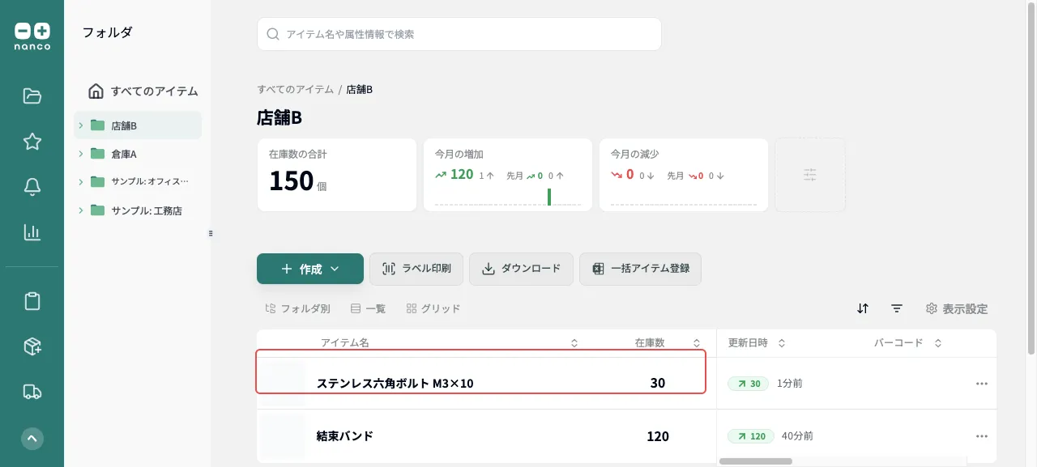
Task: Click 1分前 update time
Action: point(790,384)
